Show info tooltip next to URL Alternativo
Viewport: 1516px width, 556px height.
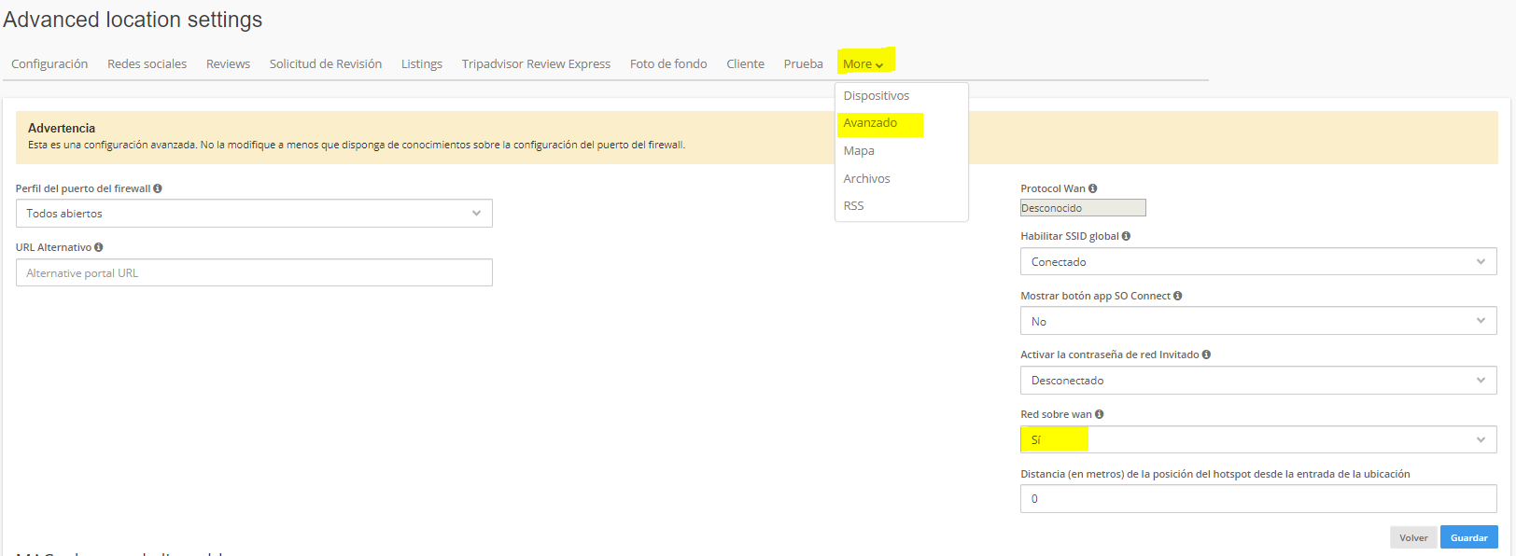click(x=99, y=247)
